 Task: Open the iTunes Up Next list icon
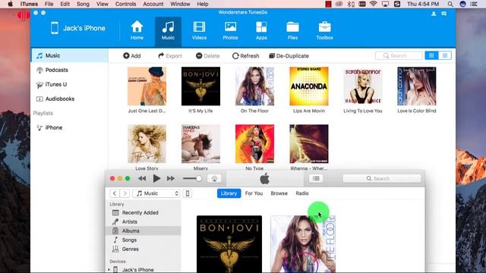(x=316, y=179)
